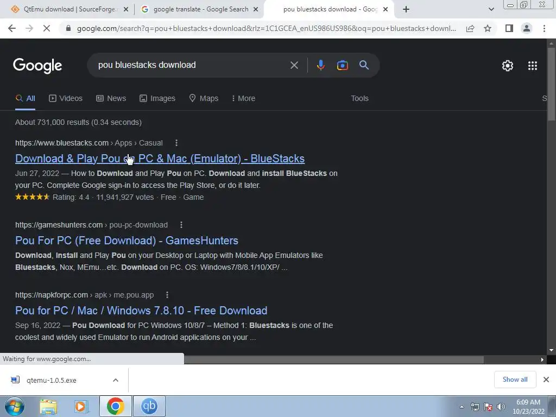Click the horizontal scrollbar right arrow
This screenshot has height=417, width=556.
[542, 359]
